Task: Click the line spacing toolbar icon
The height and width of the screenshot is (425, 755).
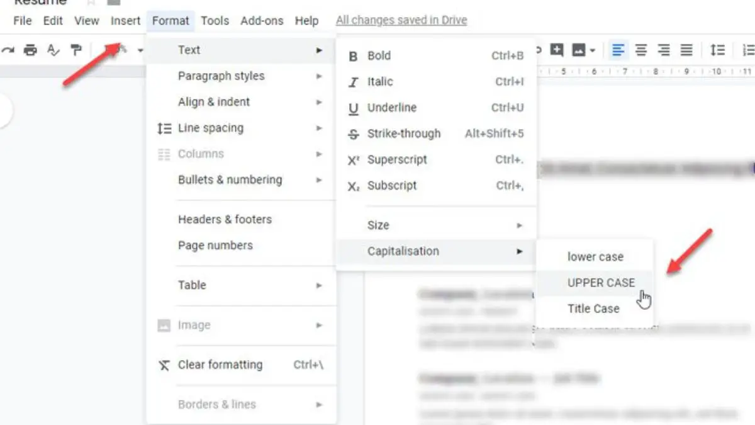Action: (x=717, y=50)
